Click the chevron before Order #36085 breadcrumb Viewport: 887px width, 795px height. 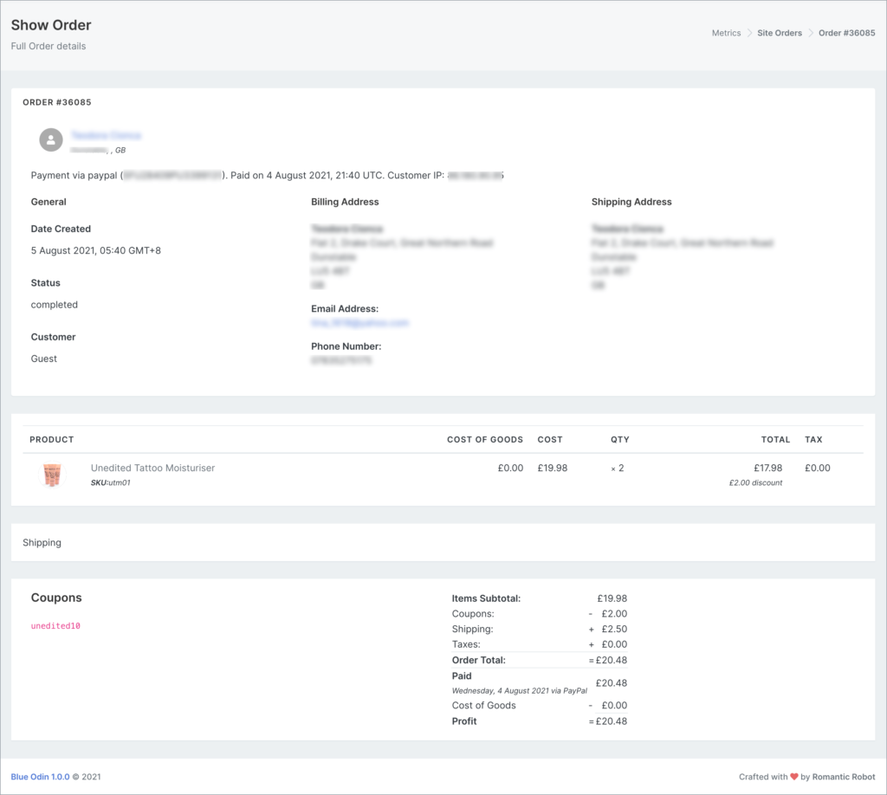(x=811, y=33)
